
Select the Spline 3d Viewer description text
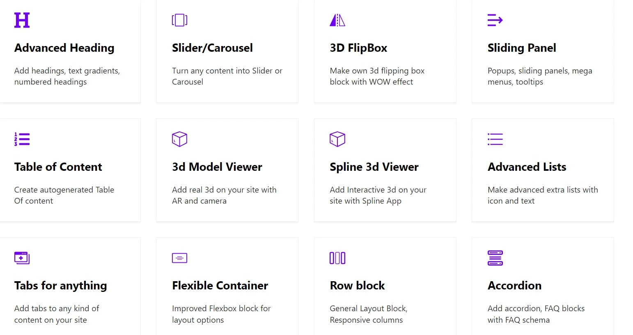tap(378, 195)
